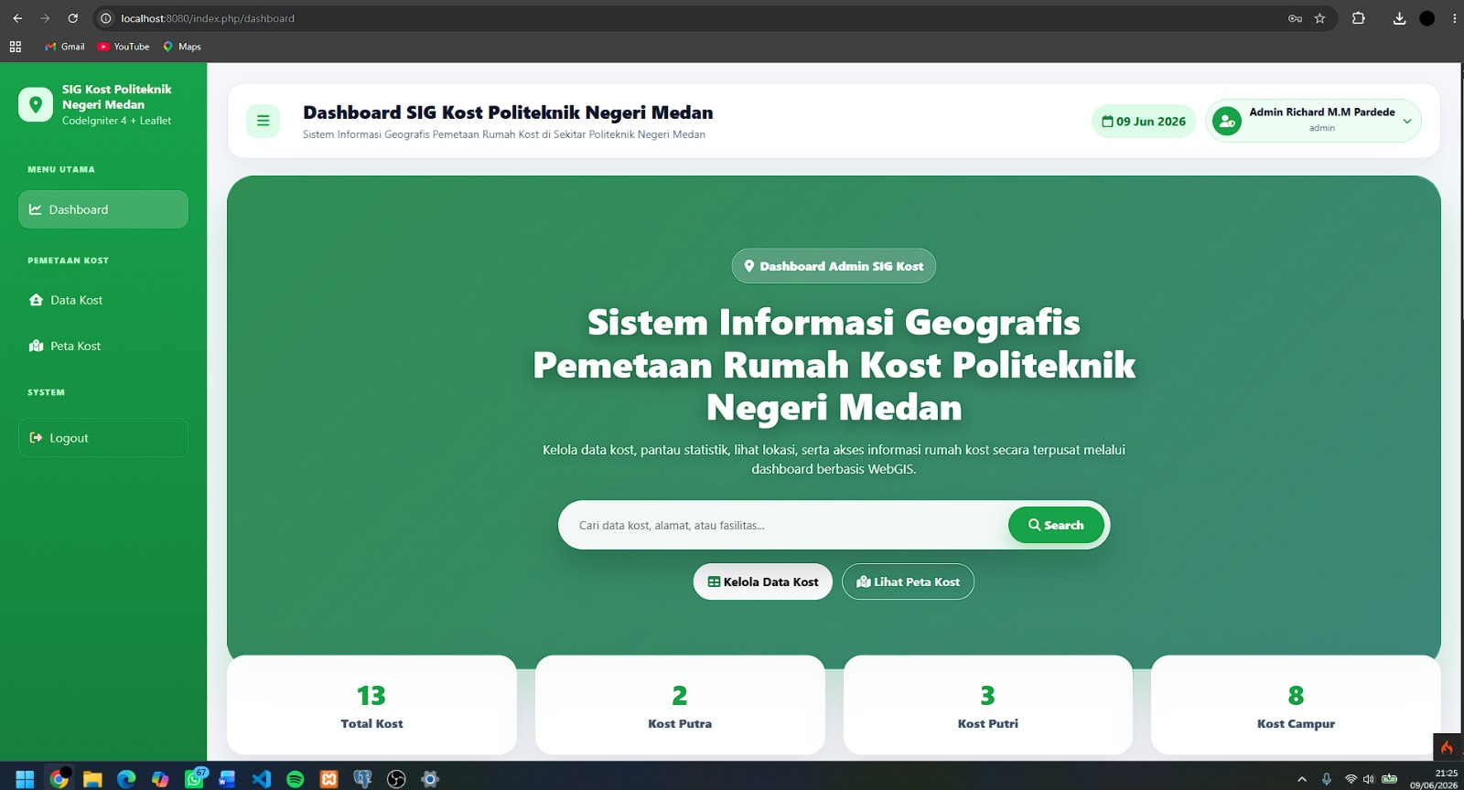This screenshot has width=1464, height=790.
Task: Toggle the sidebar with the hamburger icon
Action: [263, 121]
